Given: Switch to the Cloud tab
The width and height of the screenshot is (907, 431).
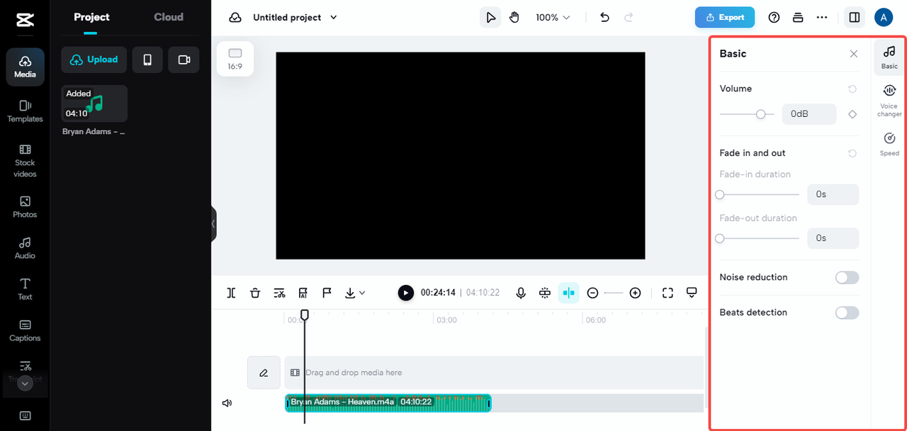Looking at the screenshot, I should point(169,17).
